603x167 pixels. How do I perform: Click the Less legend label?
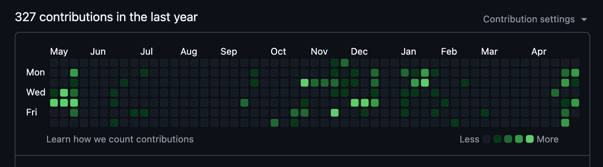469,139
